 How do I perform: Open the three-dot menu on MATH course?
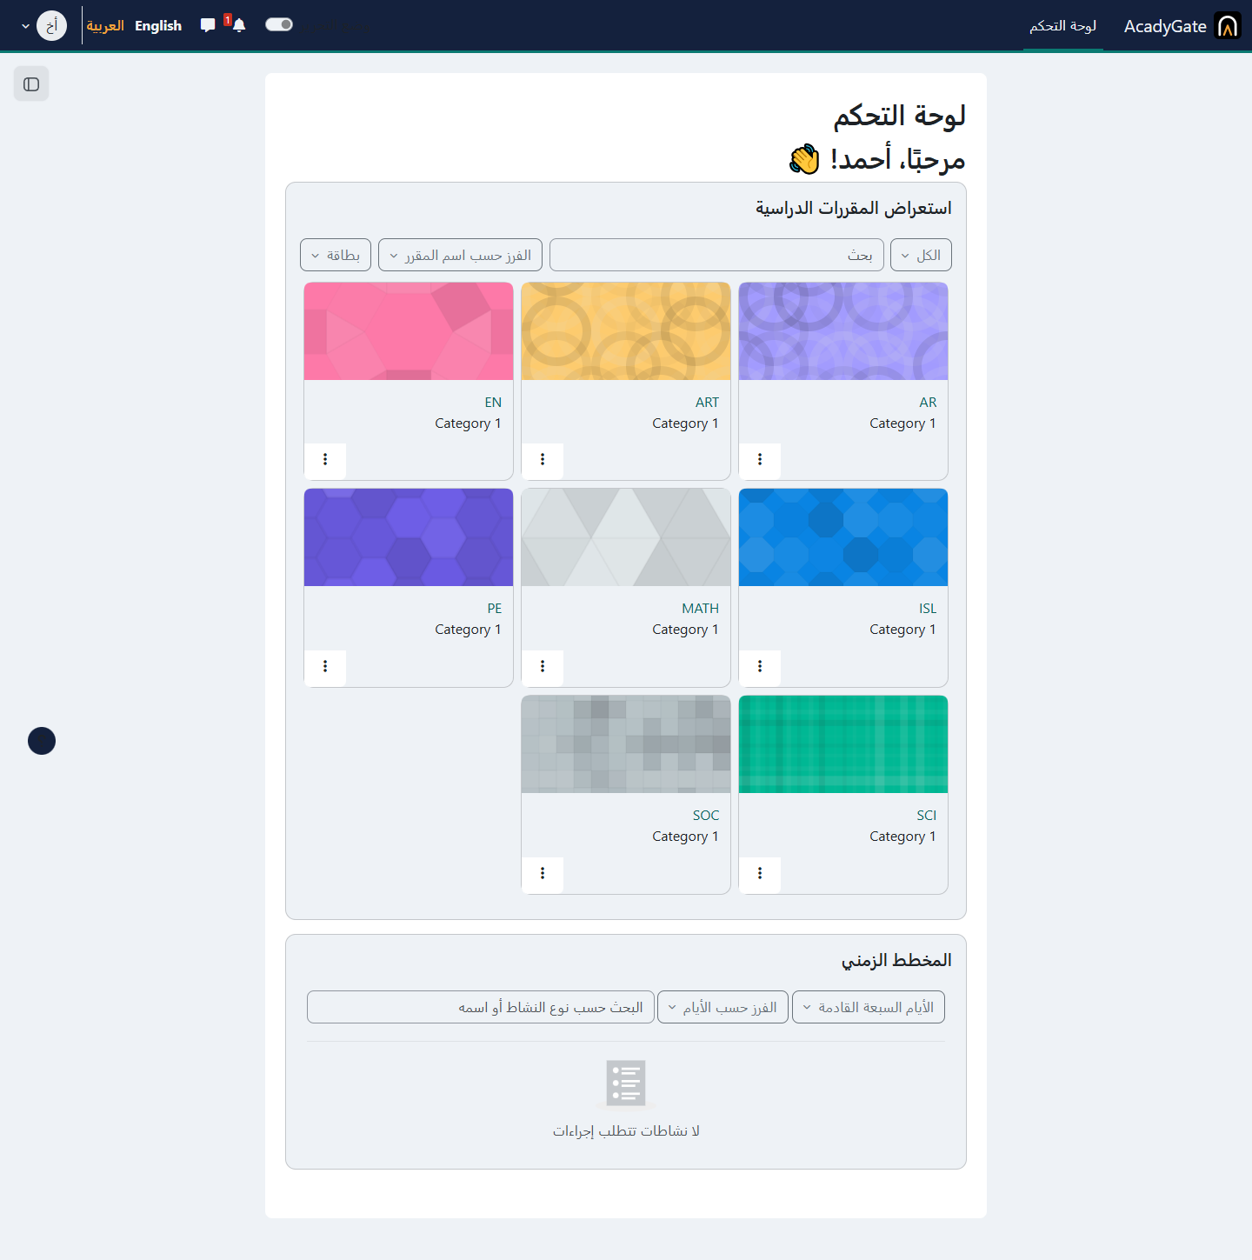click(x=543, y=666)
